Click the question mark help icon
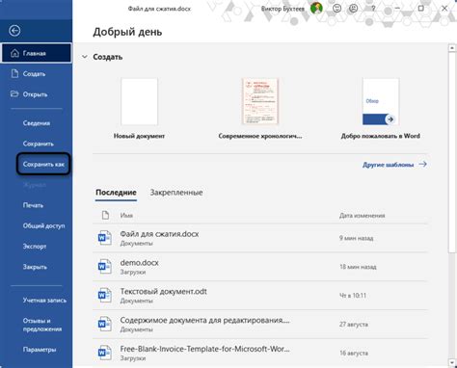The width and height of the screenshot is (457, 368). tap(373, 9)
